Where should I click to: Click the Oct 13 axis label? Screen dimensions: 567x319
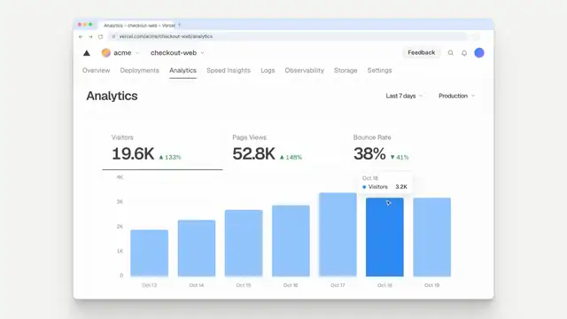(x=150, y=285)
